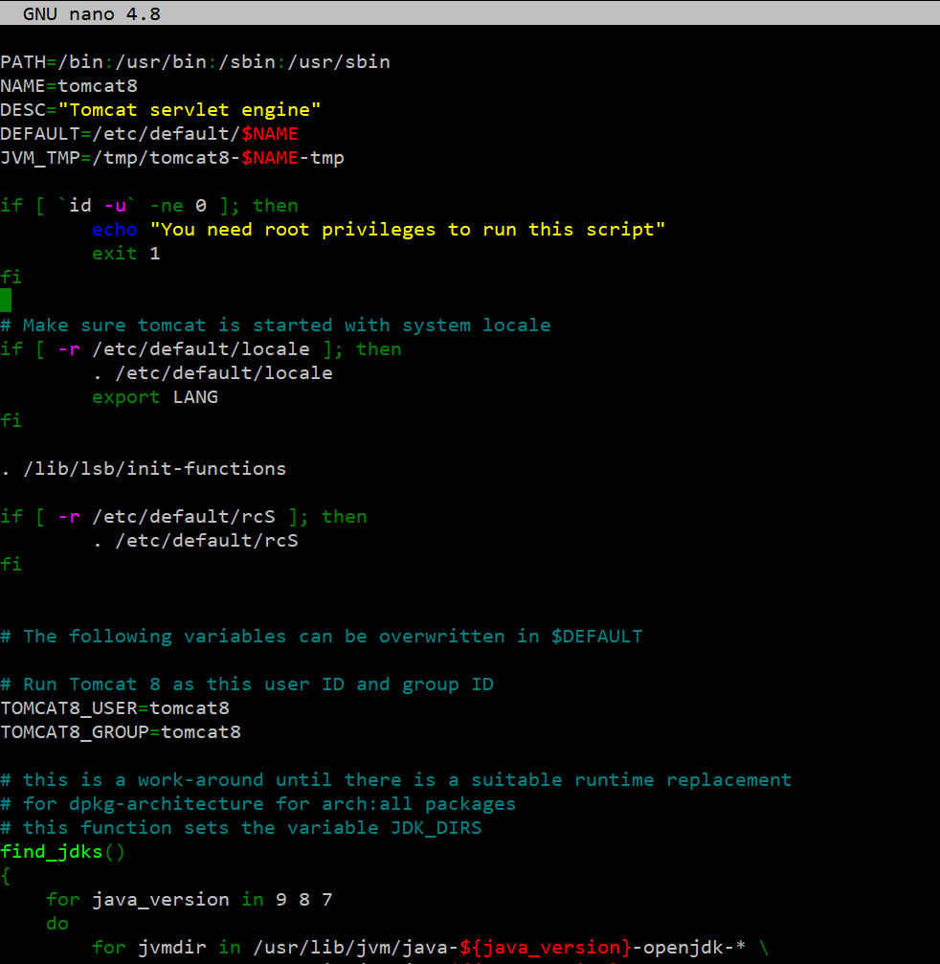Click the 'fi' closing the rcS check

11,565
